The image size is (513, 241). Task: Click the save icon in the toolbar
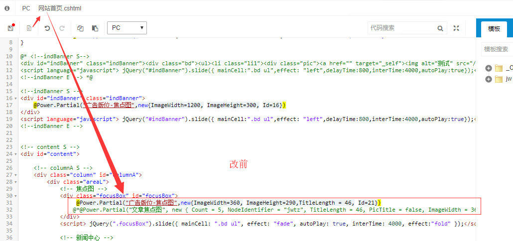10,28
